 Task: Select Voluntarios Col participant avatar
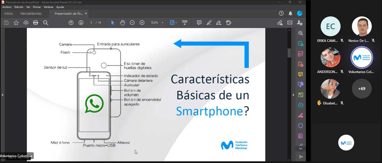pyautogui.click(x=362, y=57)
